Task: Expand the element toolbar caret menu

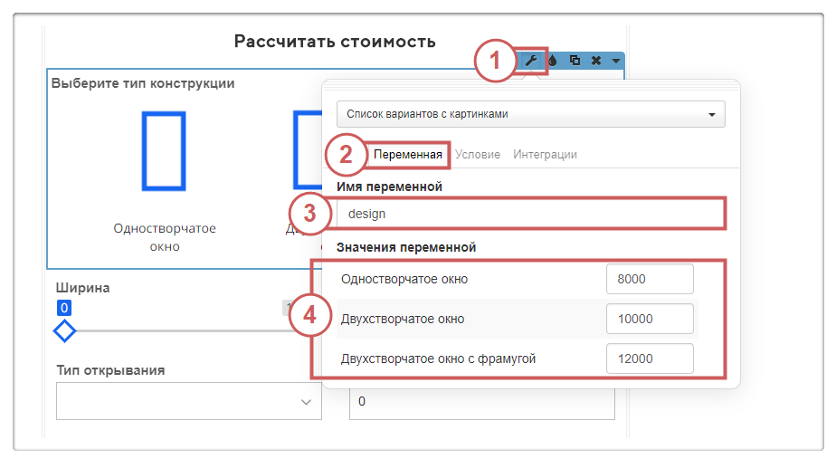Action: tap(615, 61)
